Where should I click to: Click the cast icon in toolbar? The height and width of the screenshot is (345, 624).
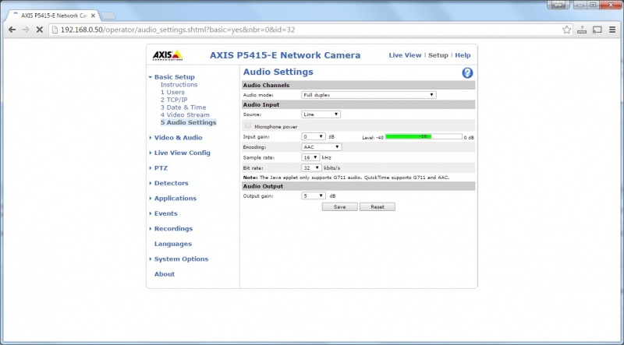pyautogui.click(x=597, y=30)
